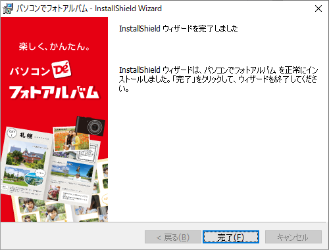The image size is (329, 250).
Task: Click the installation success message paragraph
Action: point(218,79)
